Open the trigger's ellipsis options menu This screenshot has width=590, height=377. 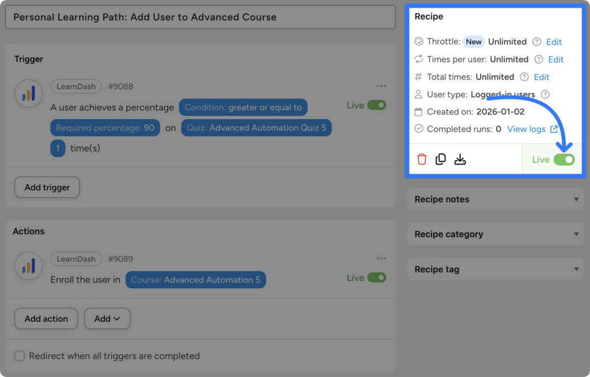[381, 85]
